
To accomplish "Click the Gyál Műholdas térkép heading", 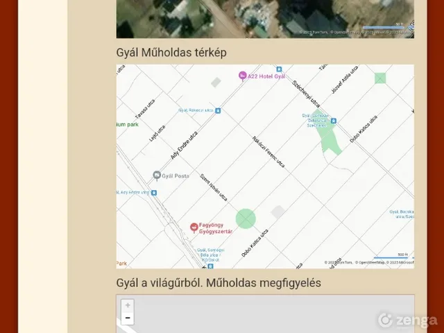I will (x=171, y=53).
